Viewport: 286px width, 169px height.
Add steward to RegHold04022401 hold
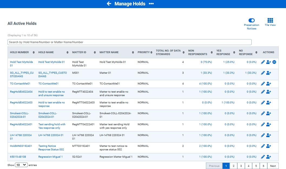coord(268,124)
